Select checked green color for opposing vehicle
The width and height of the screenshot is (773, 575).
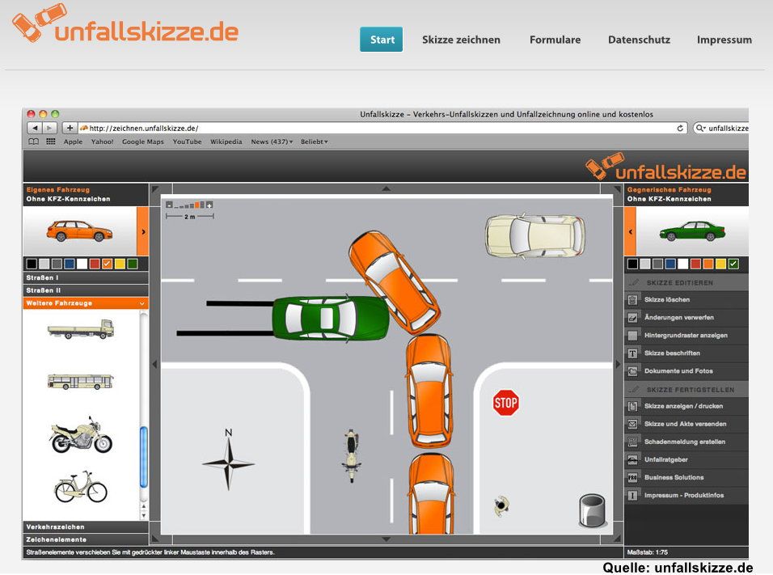[x=733, y=264]
